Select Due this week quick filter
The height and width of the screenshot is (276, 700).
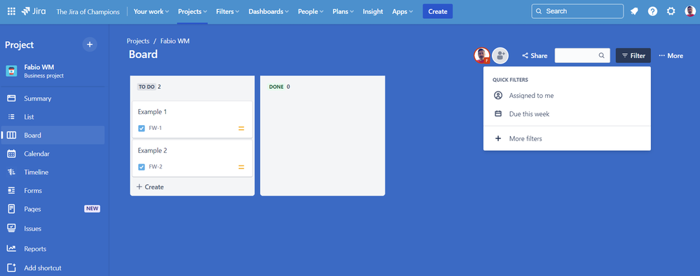coord(567,114)
